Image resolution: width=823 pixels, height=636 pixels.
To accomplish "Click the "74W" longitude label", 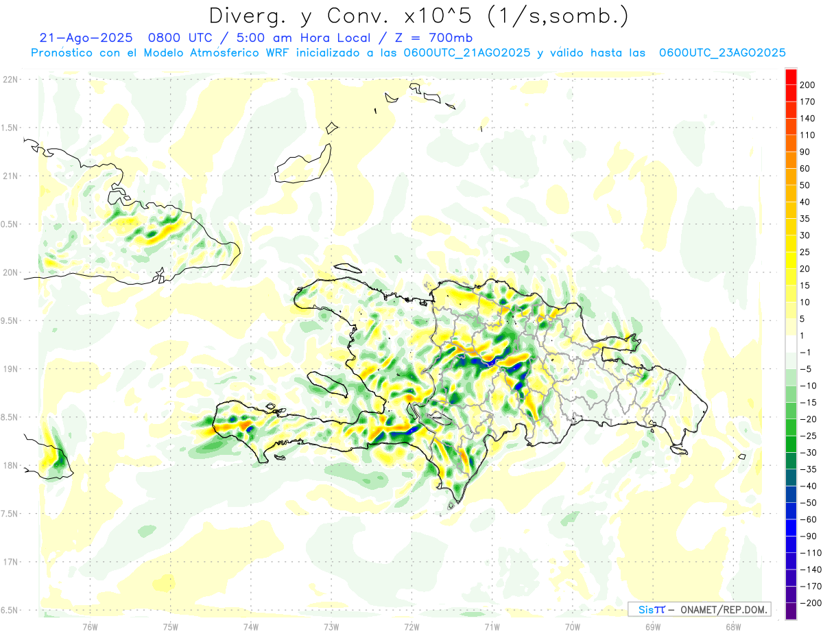I will point(251,627).
